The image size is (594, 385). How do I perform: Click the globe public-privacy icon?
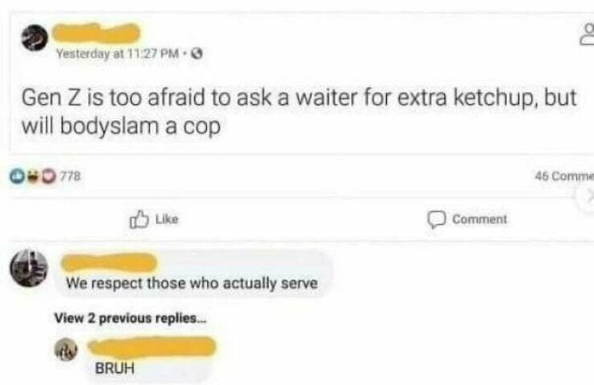(x=196, y=54)
